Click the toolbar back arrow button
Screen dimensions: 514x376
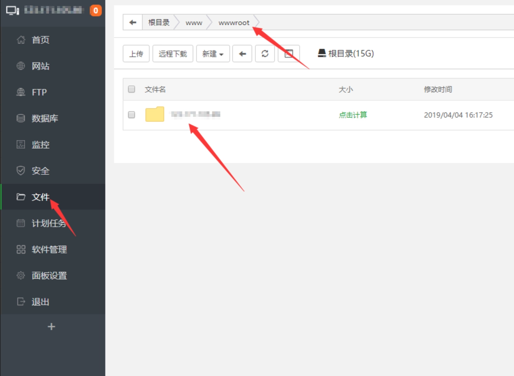coord(242,54)
